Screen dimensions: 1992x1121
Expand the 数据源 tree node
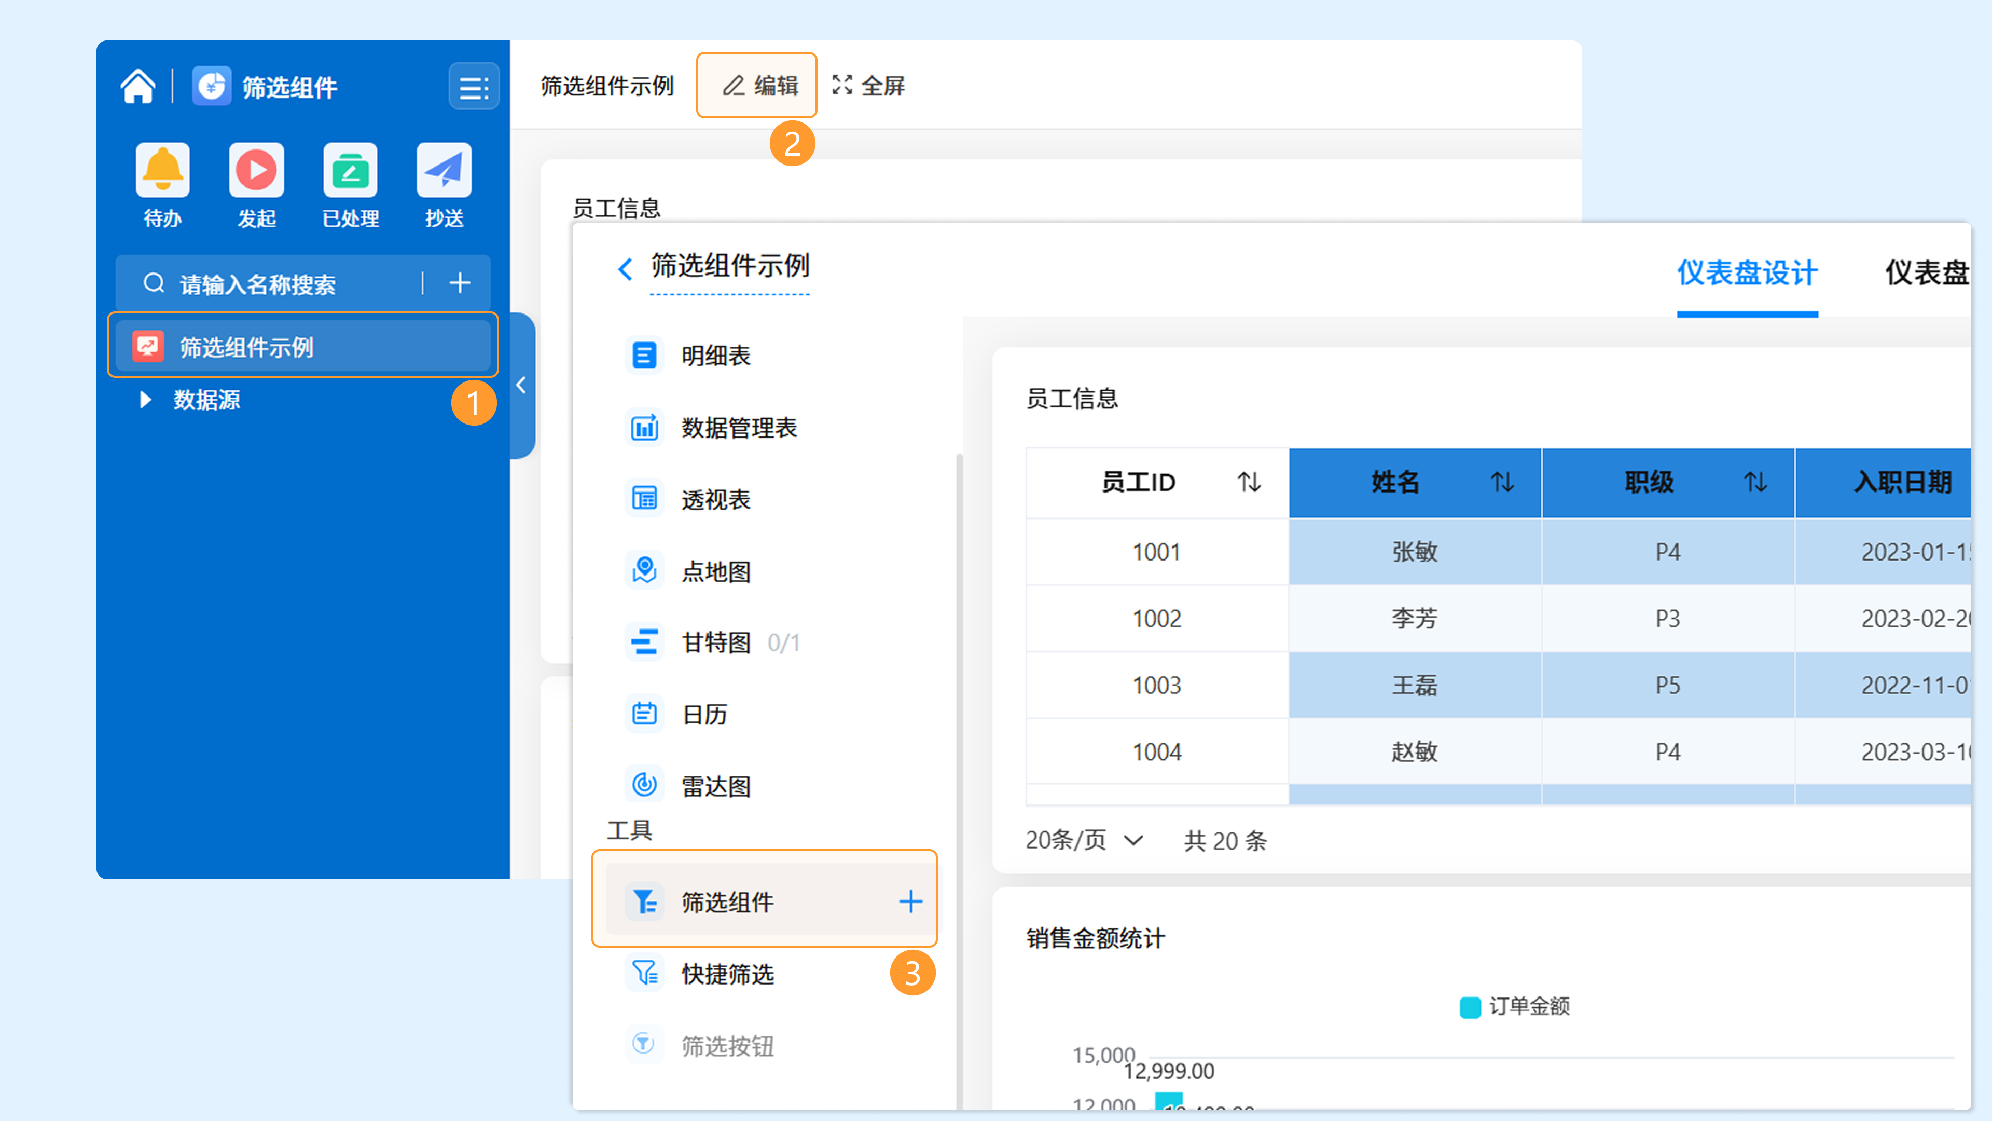[x=145, y=400]
